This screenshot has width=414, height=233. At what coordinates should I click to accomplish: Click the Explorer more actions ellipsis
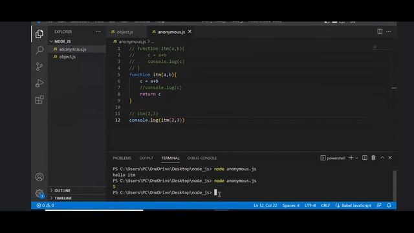[98, 32]
